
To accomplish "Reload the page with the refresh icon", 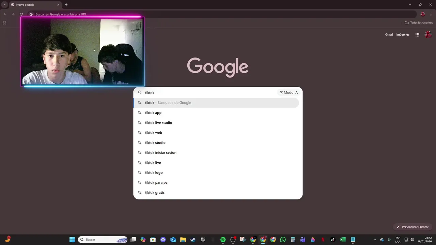I will [21, 14].
